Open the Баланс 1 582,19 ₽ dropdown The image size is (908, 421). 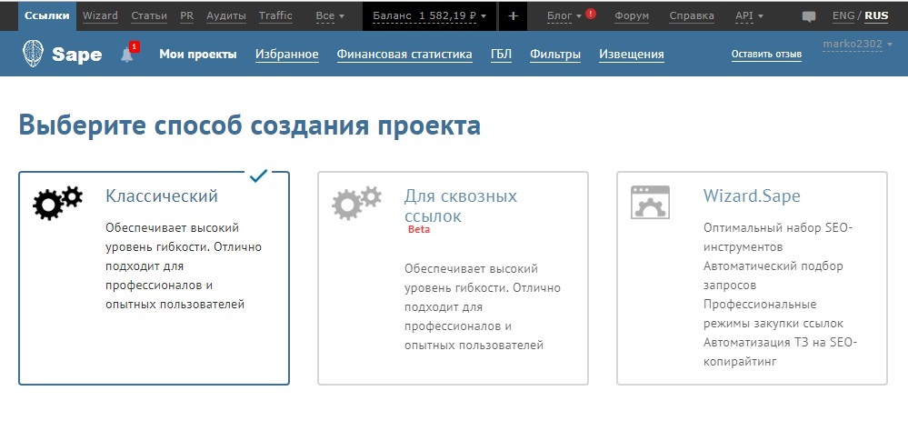pyautogui.click(x=429, y=15)
